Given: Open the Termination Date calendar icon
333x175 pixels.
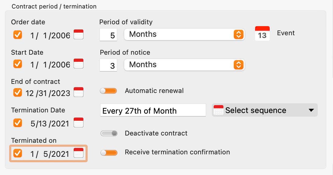Looking at the screenshot, I should click(79, 122).
